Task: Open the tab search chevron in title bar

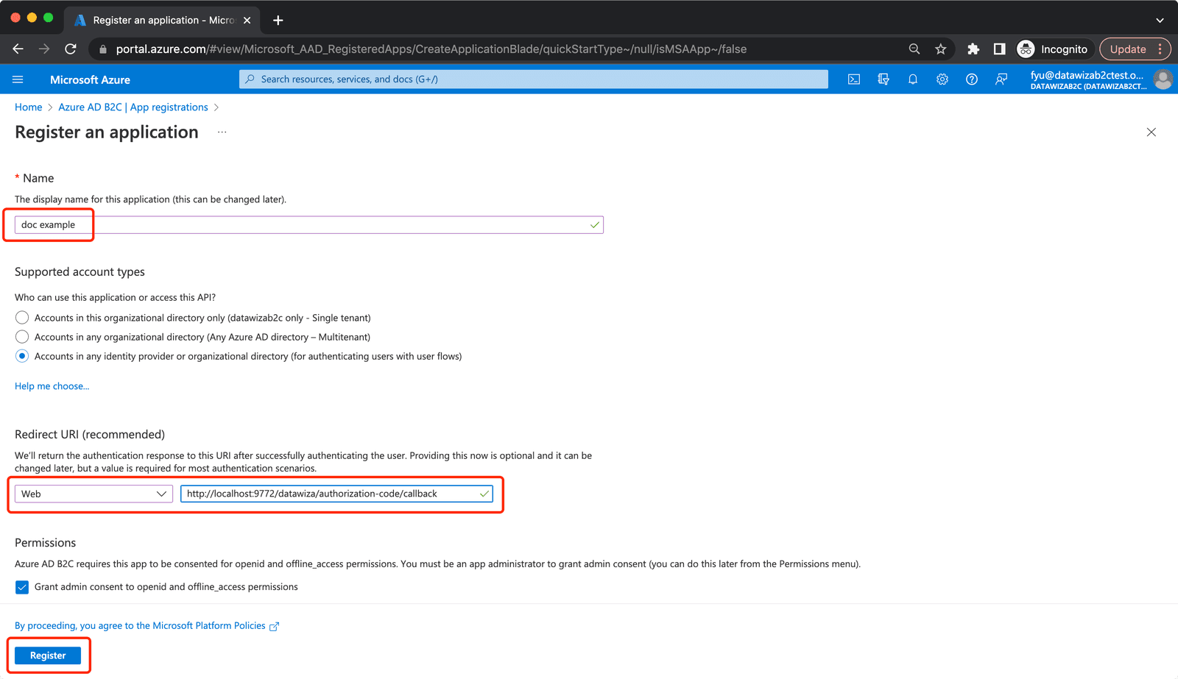Action: tap(1160, 20)
